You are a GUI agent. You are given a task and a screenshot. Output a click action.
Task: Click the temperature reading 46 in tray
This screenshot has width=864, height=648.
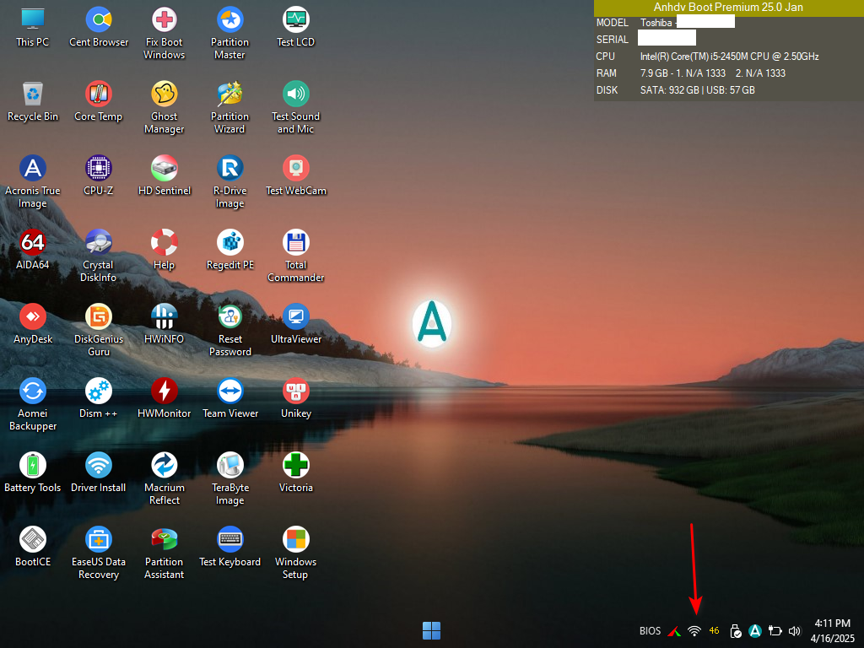pyautogui.click(x=714, y=630)
